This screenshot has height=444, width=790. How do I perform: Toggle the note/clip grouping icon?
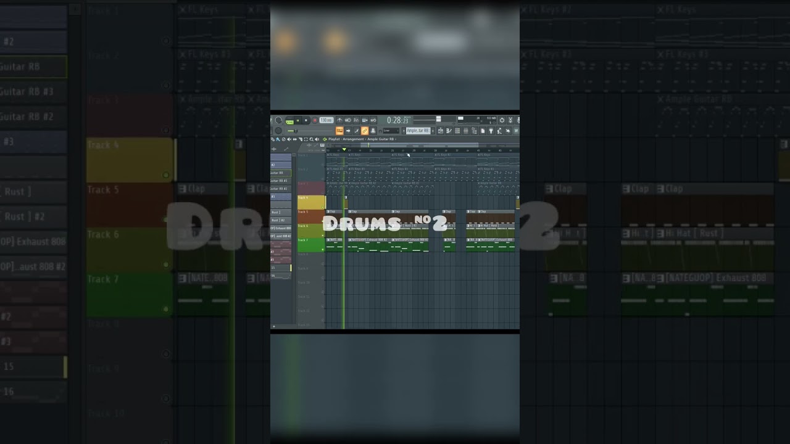click(356, 131)
